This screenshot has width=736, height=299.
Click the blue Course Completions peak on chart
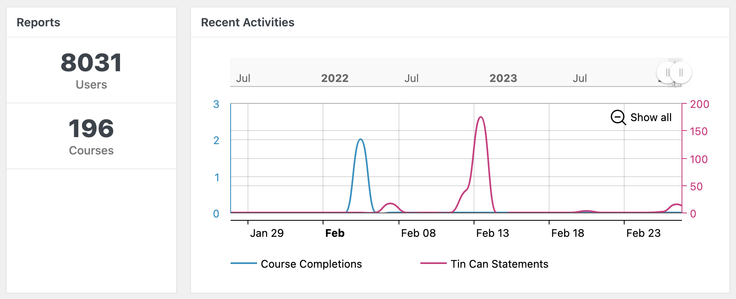pos(361,140)
